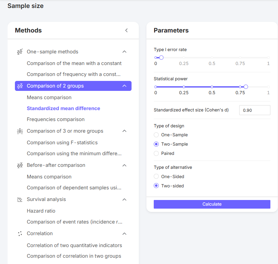This screenshot has width=278, height=264.
Task: Open the Means comparison method under 2 groups
Action: tap(49, 98)
